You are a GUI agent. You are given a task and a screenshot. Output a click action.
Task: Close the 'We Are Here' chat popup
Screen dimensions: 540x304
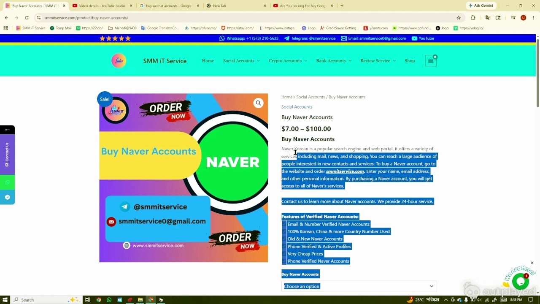point(532,263)
